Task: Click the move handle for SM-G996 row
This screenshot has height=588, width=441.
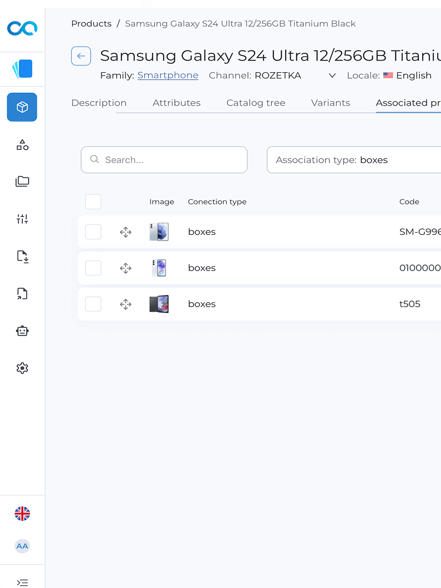Action: [125, 232]
